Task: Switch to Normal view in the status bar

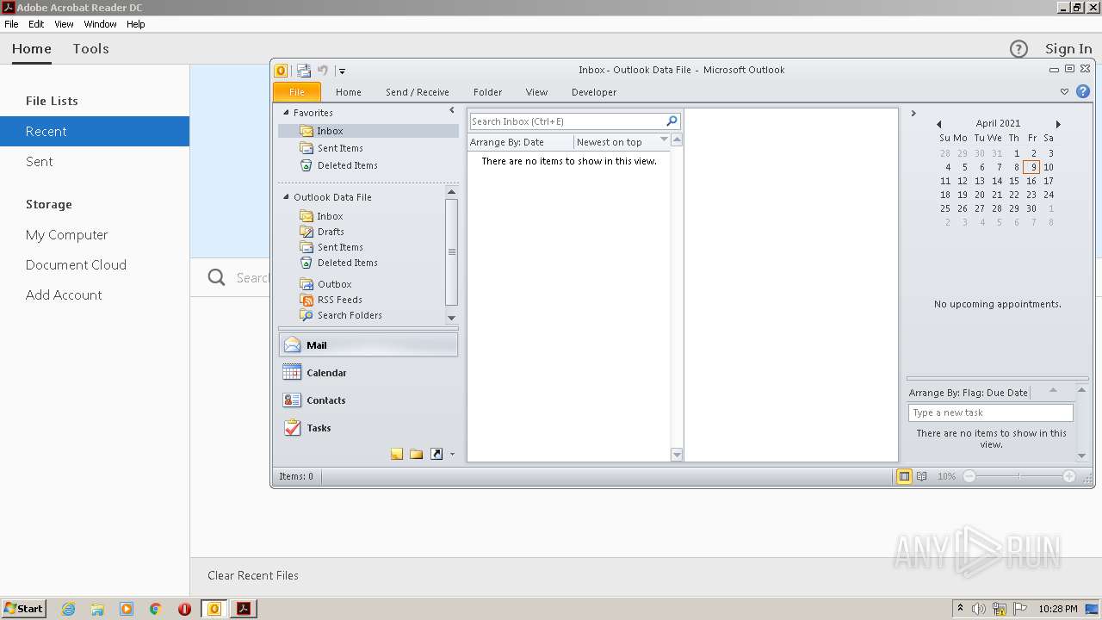Action: (x=904, y=476)
